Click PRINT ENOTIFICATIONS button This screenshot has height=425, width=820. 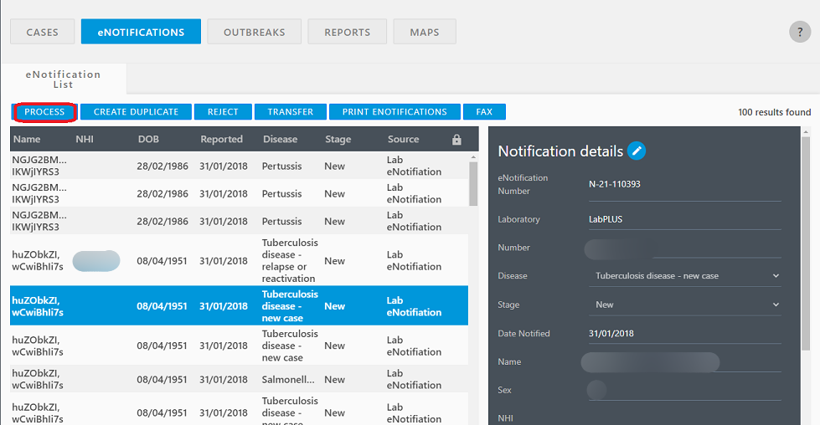[395, 112]
